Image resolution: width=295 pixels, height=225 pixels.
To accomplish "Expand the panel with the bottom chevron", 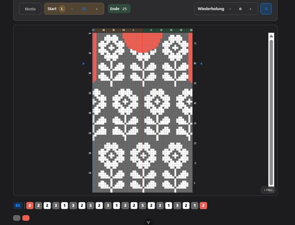I will point(148,222).
